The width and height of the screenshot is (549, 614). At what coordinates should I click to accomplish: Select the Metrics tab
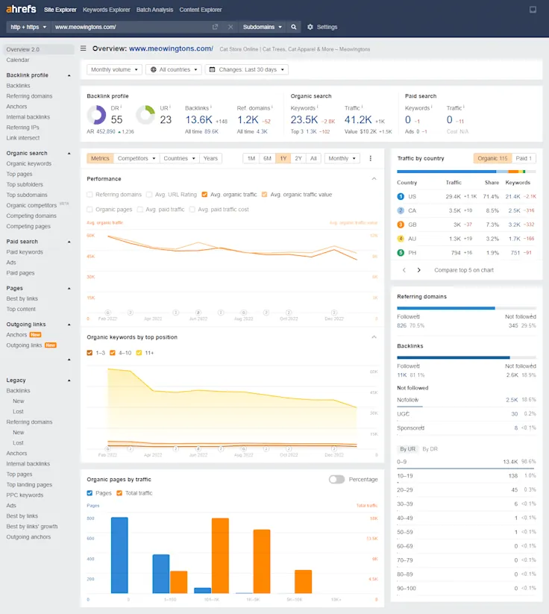pos(100,158)
